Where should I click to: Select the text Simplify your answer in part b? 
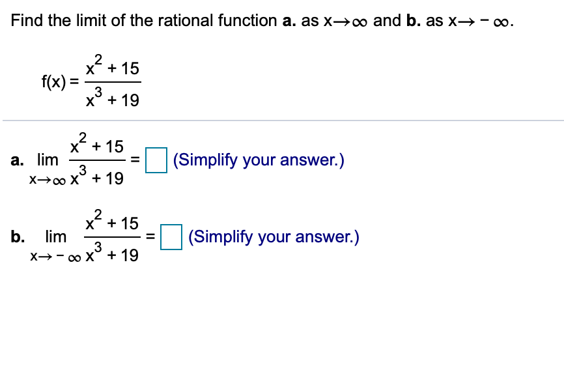(x=272, y=236)
